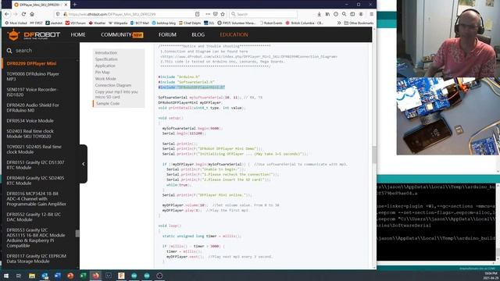
Task: Jump to Work Mode section
Action: click(x=105, y=79)
